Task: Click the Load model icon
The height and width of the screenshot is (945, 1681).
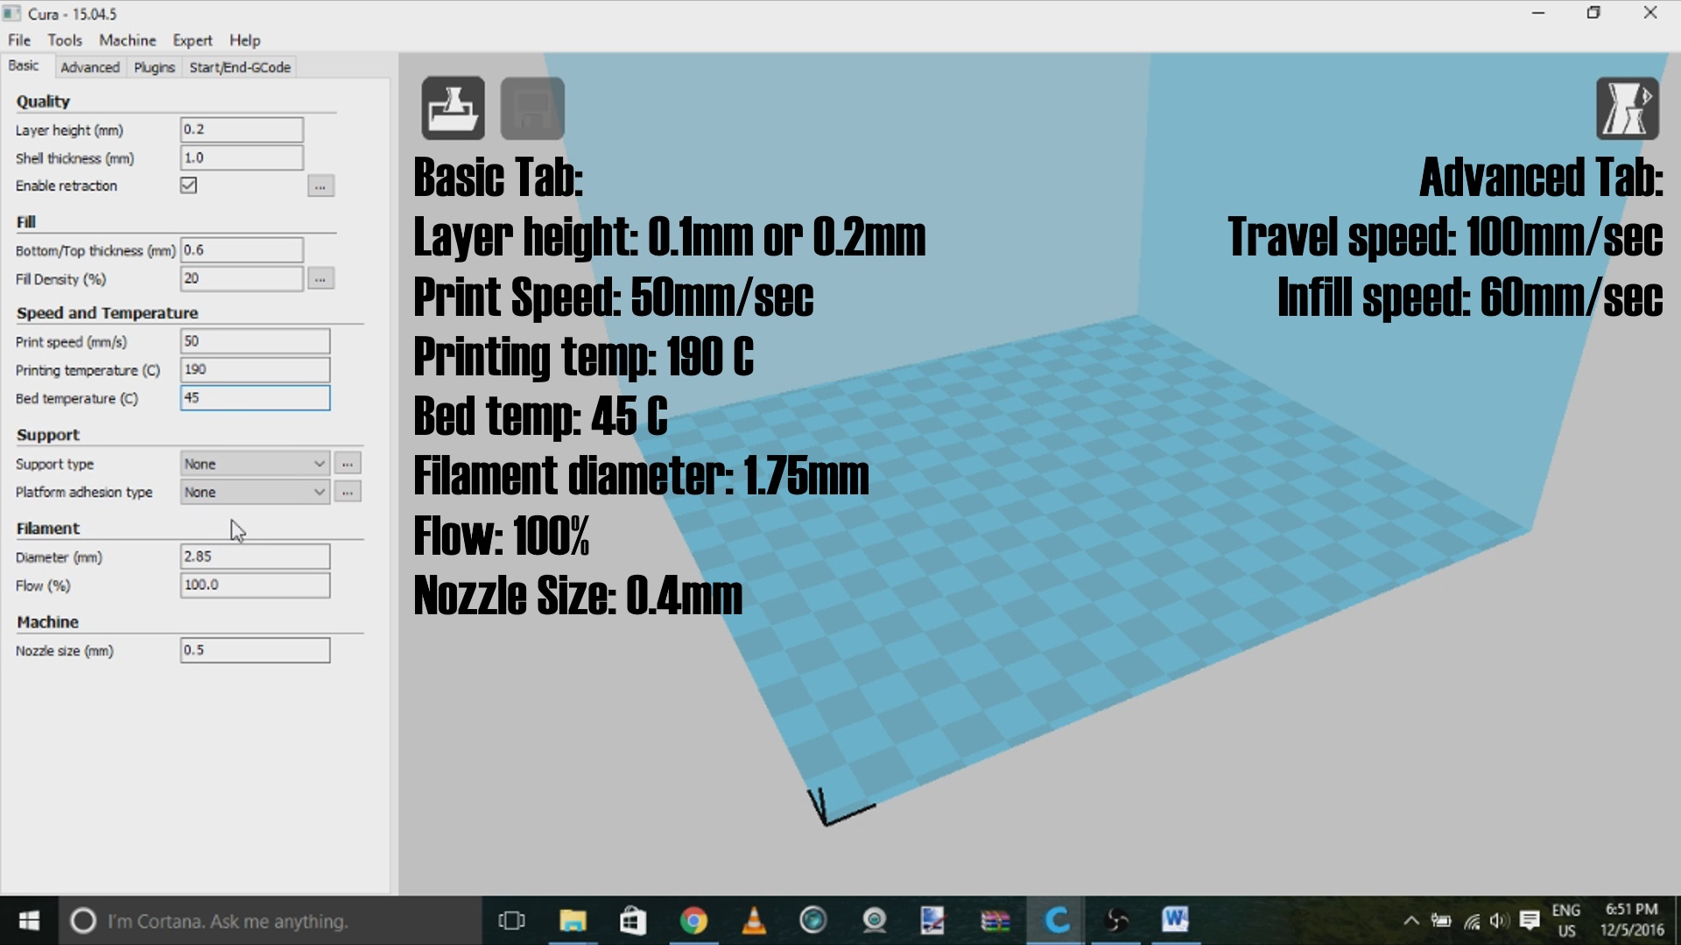Action: [x=453, y=108]
